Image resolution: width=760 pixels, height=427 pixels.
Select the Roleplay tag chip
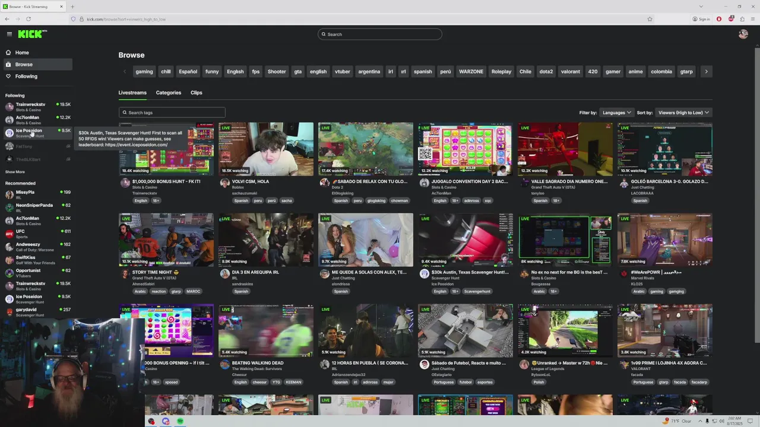501,72
